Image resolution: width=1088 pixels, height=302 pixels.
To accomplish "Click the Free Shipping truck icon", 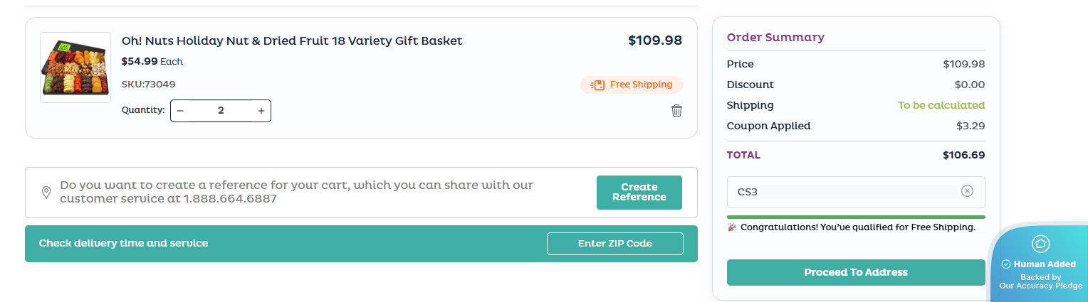I will pos(597,85).
